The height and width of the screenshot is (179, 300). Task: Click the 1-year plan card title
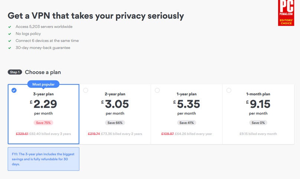coord(186,94)
